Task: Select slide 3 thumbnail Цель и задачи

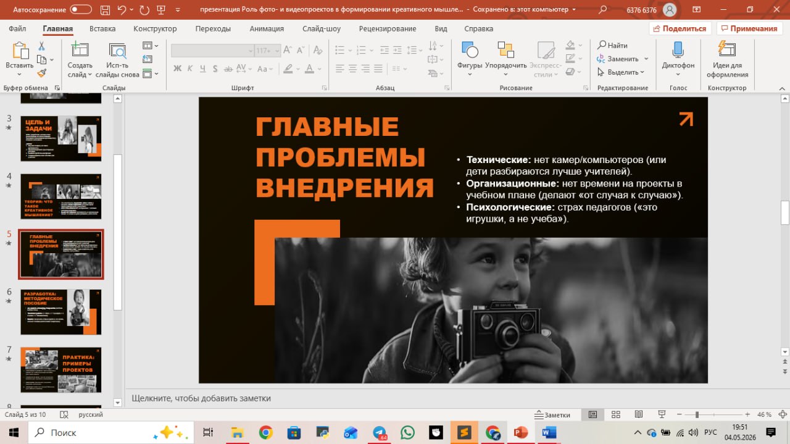Action: [x=61, y=138]
